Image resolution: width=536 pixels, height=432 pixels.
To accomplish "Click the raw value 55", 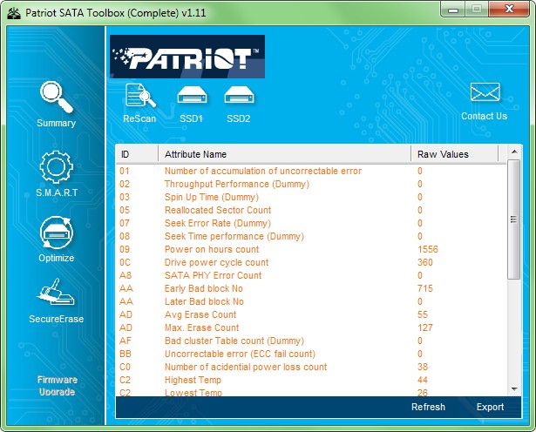I will (x=423, y=314).
